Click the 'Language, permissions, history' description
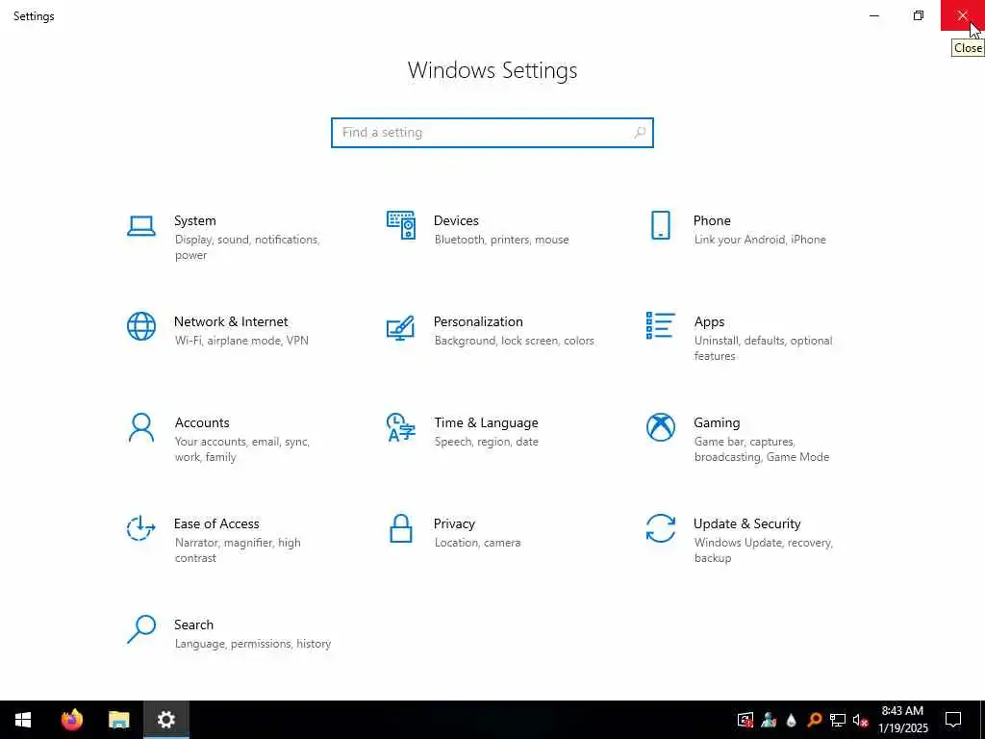The image size is (985, 739). pos(253,644)
